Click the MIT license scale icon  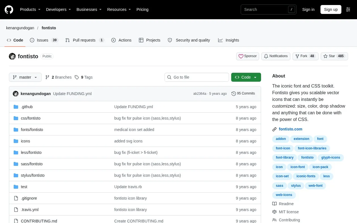[x=274, y=212]
